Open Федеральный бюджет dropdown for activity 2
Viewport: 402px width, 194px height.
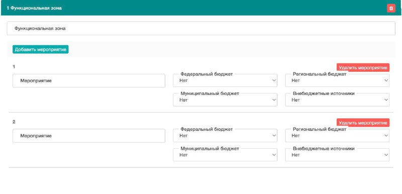pyautogui.click(x=225, y=136)
